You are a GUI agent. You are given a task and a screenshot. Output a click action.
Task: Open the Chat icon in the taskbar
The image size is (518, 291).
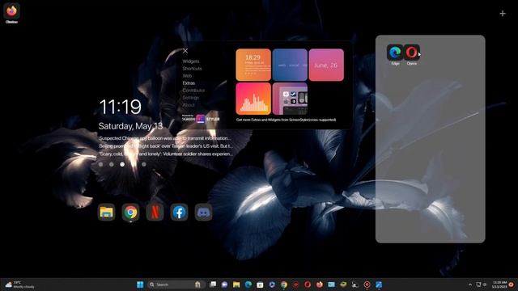[225, 285]
